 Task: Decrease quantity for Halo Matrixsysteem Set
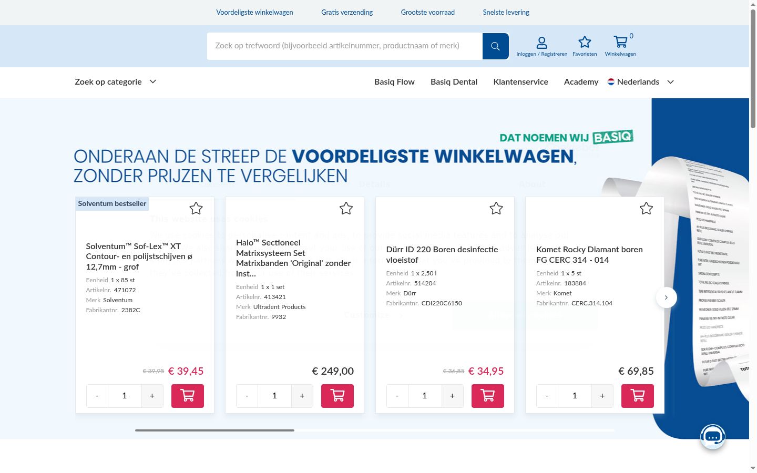click(247, 396)
